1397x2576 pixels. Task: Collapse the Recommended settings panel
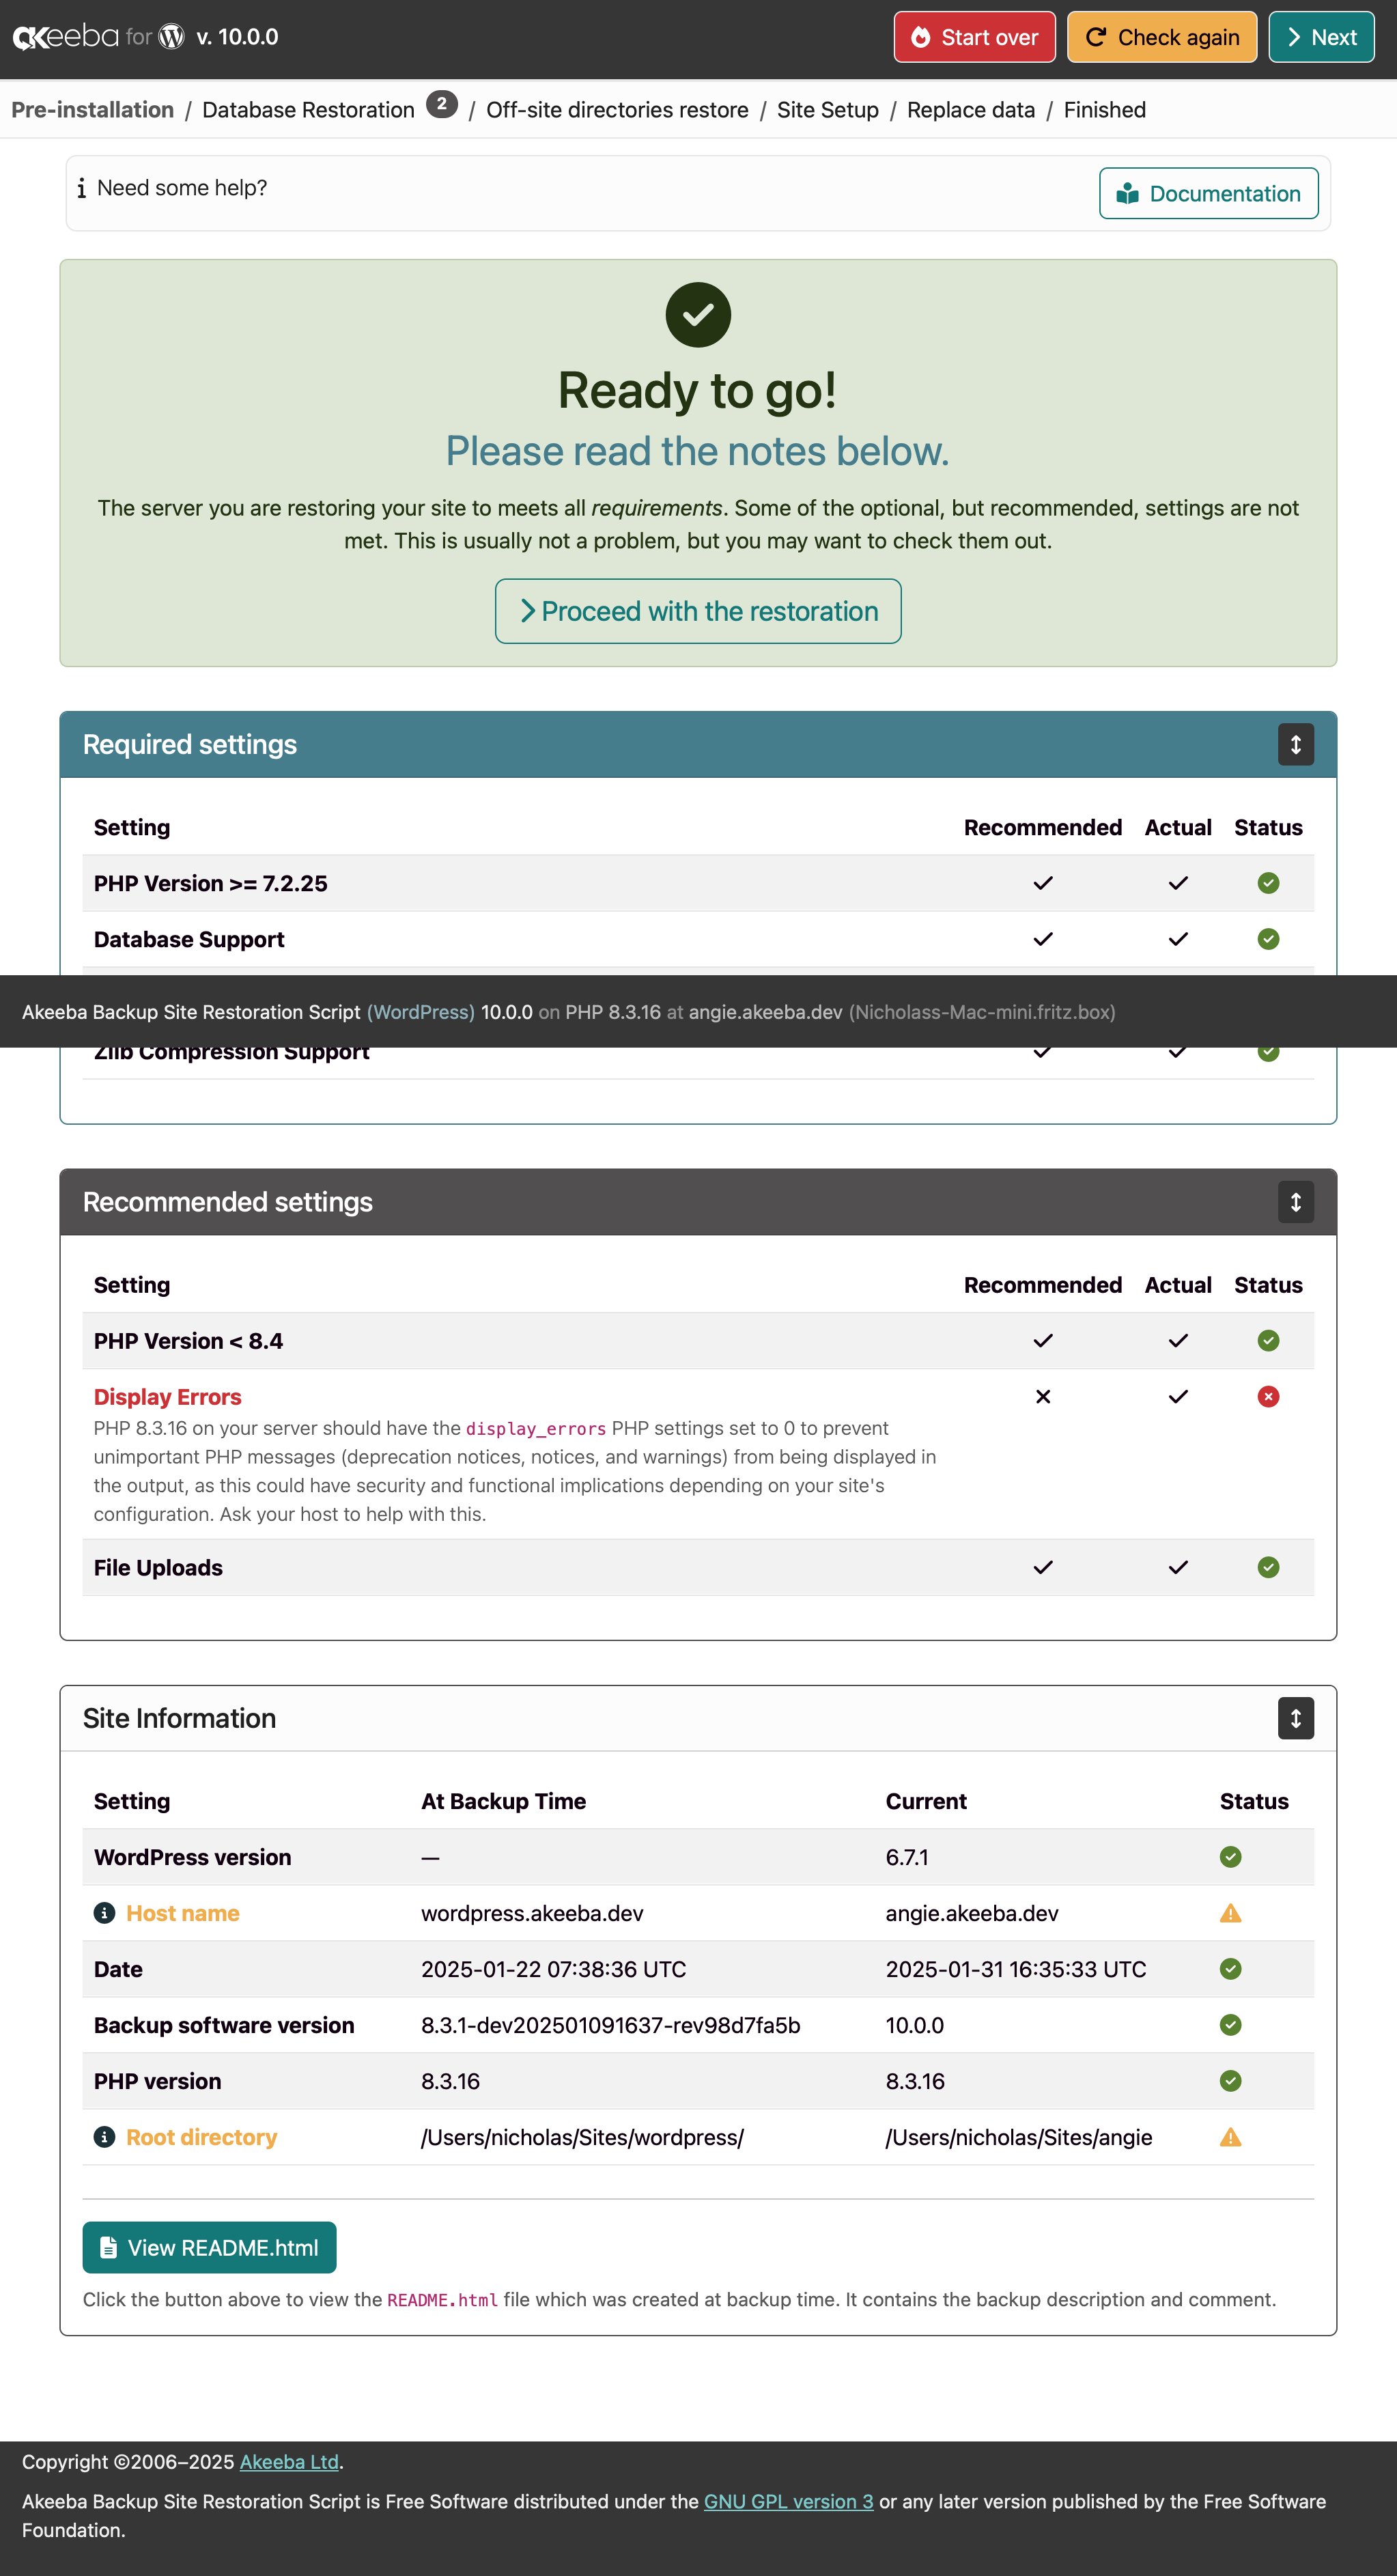[1295, 1201]
